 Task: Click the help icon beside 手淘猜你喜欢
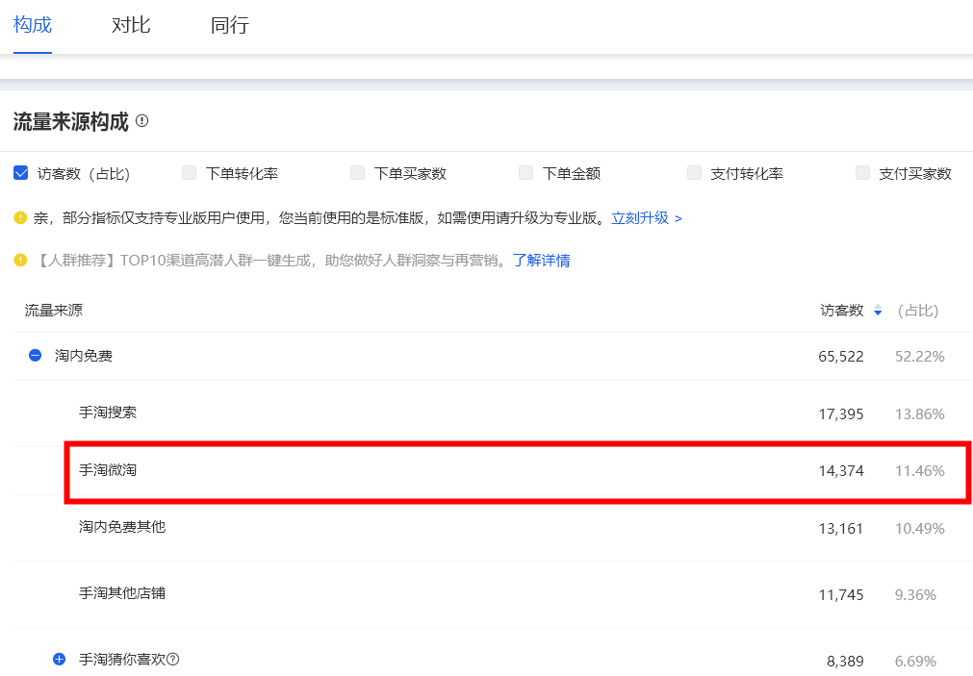[173, 660]
